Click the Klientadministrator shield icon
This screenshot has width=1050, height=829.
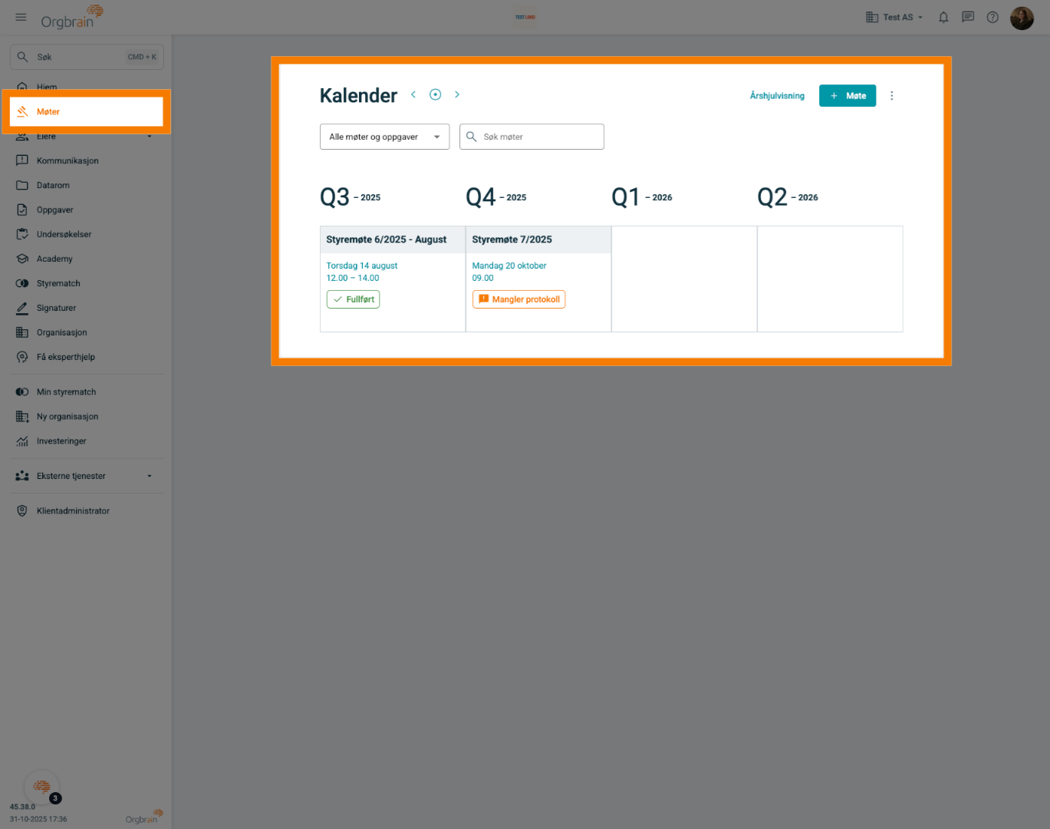click(22, 510)
